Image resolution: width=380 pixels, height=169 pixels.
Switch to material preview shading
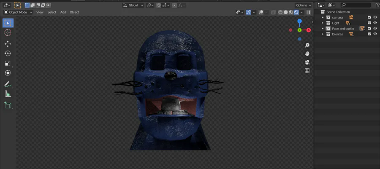point(291,12)
